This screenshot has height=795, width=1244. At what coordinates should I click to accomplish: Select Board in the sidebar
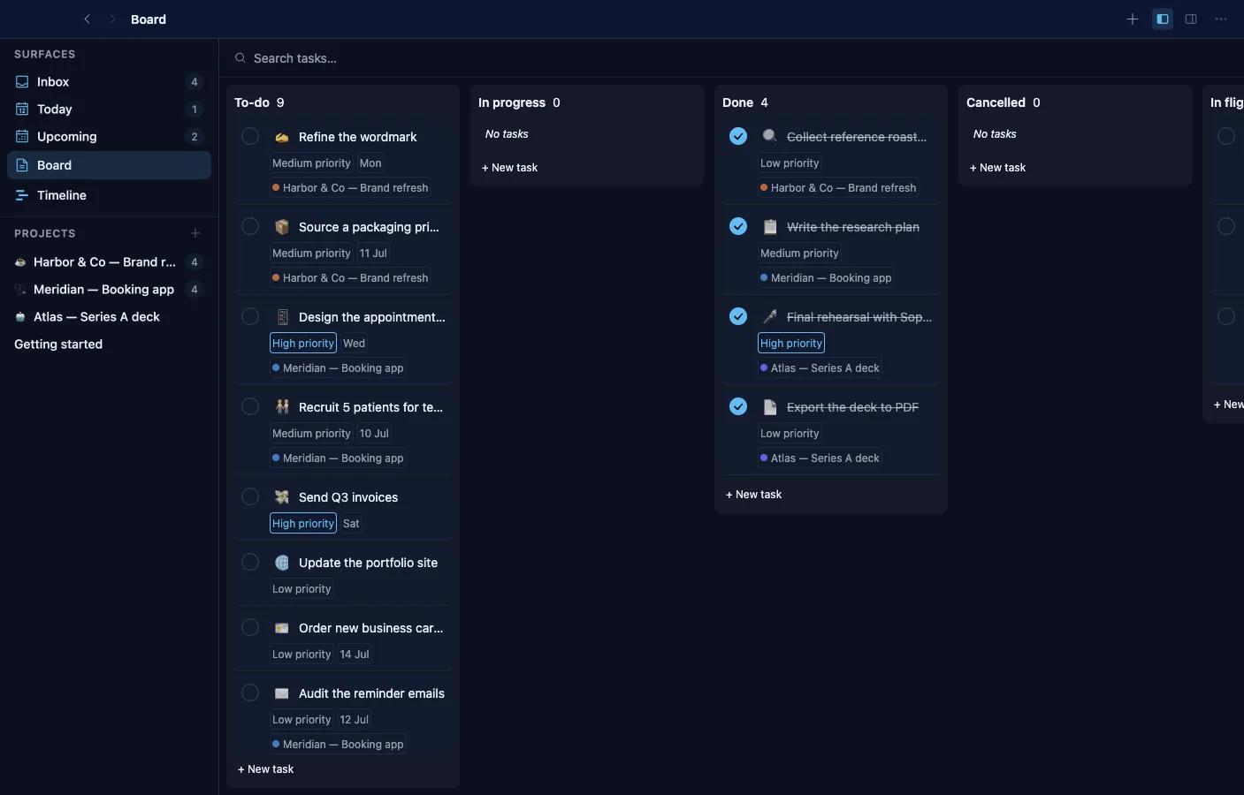pos(109,165)
